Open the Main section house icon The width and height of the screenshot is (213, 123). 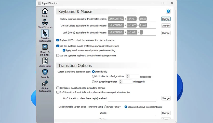(45, 11)
